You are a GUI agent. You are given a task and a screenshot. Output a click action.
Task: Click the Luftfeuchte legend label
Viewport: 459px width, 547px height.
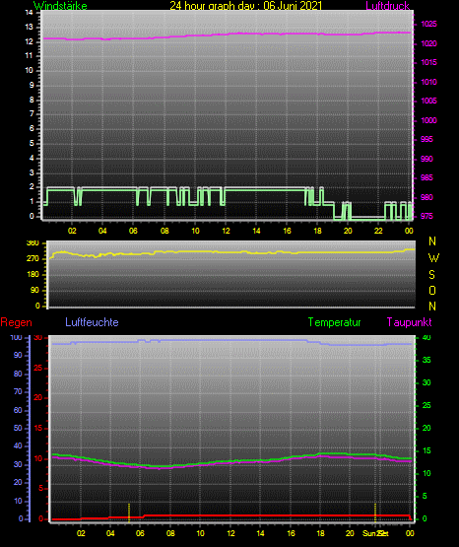pos(92,322)
